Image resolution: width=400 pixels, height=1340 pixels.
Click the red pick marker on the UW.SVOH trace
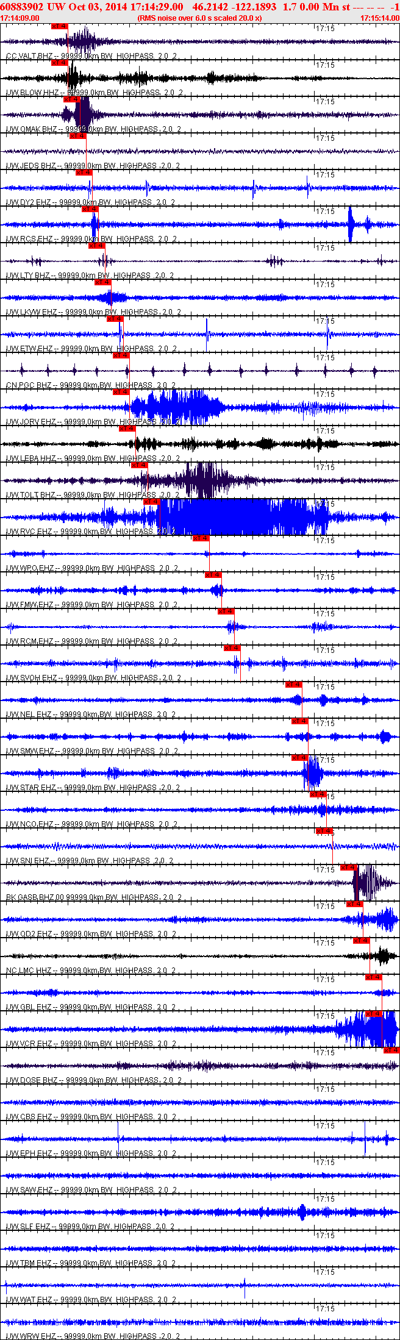point(232,648)
